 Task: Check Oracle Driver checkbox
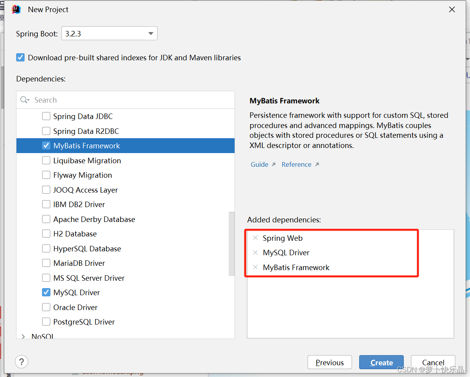tap(46, 307)
